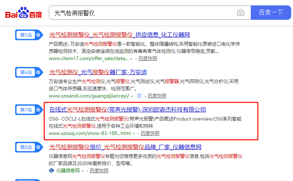Click URL www.szousj.com/show-83-189...html

pos(90,133)
